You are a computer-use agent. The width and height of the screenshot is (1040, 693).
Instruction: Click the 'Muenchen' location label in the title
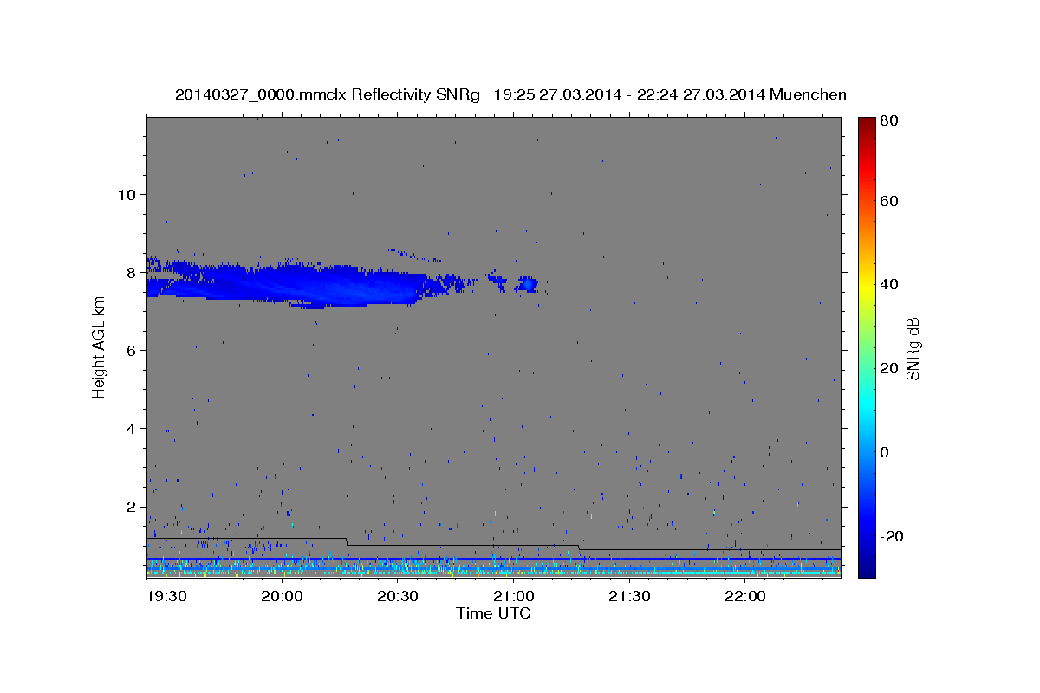[808, 94]
